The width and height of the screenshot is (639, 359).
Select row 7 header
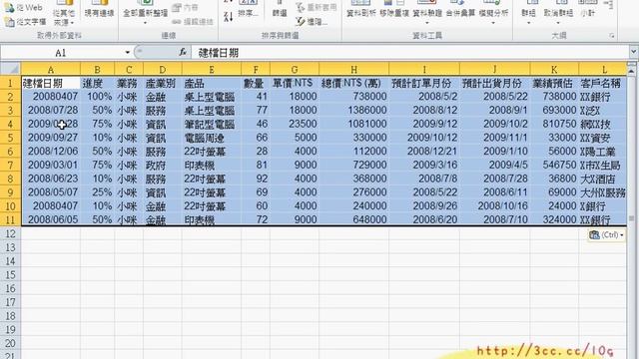[10, 165]
